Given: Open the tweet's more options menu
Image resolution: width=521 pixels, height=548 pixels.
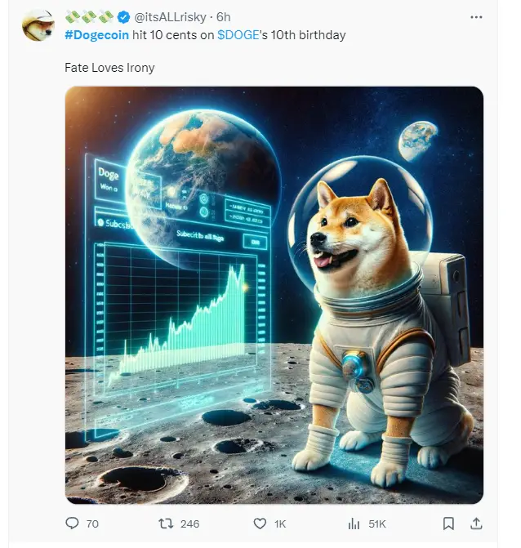Looking at the screenshot, I should (x=476, y=16).
